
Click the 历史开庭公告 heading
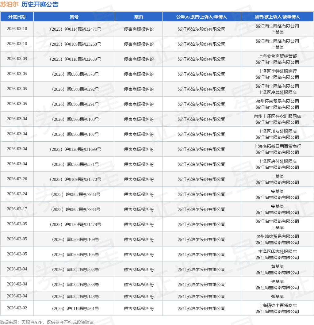coord(40,4)
